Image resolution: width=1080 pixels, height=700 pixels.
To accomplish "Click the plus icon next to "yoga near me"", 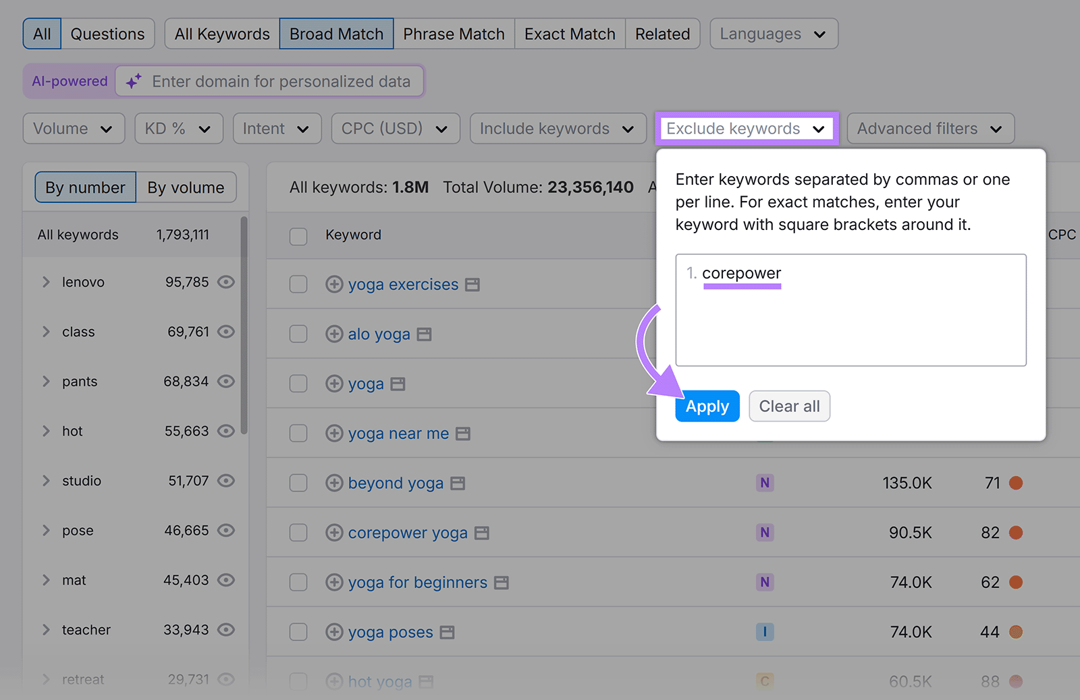I will 334,433.
